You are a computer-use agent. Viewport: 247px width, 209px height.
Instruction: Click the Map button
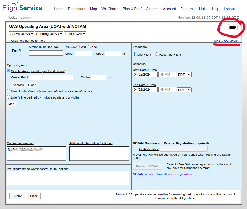11,104
